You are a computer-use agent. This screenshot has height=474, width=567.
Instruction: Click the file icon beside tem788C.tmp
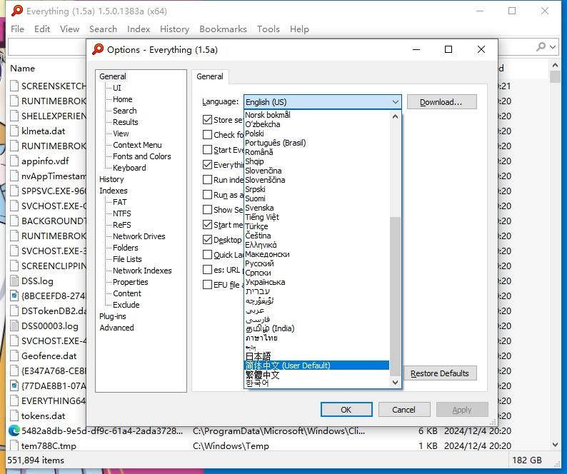pyautogui.click(x=14, y=445)
